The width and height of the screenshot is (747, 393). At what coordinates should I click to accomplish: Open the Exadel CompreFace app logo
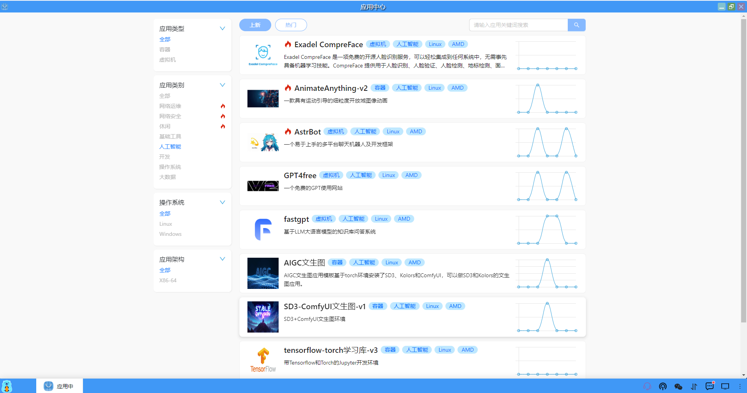point(263,55)
